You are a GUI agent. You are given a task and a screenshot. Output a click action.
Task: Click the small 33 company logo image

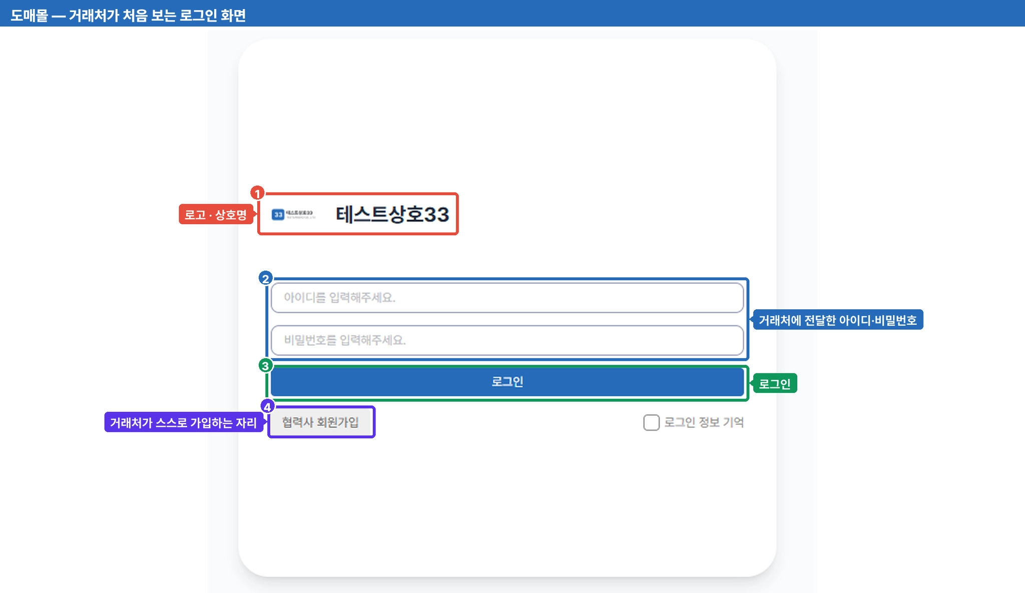click(293, 215)
